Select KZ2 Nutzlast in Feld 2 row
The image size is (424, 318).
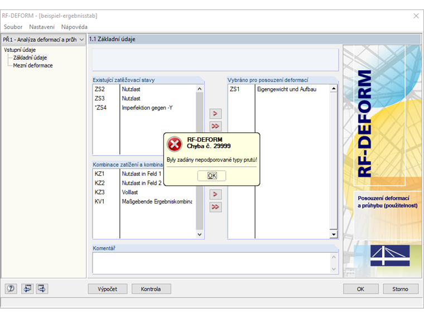(x=128, y=183)
